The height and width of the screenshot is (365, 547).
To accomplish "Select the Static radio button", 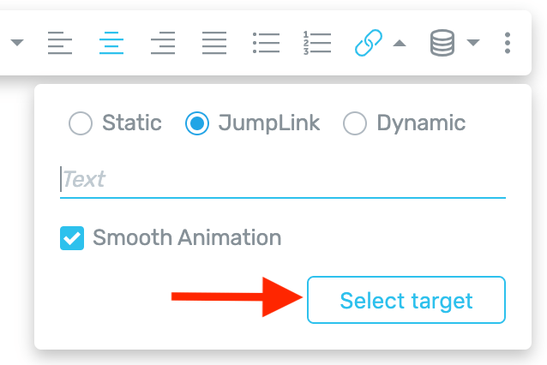I will [81, 123].
